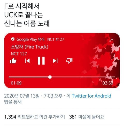
Task: Open Twitter for Android link
Action: pos(91,96)
